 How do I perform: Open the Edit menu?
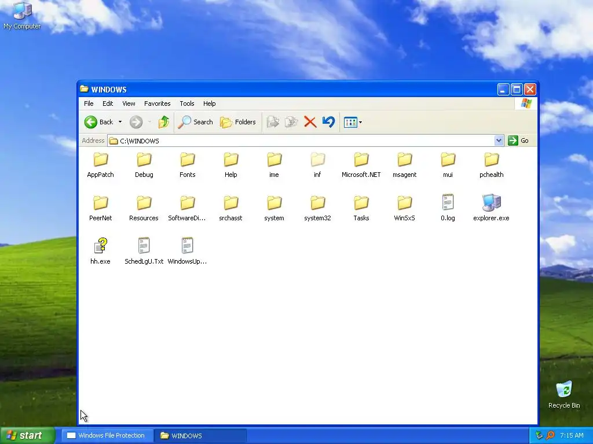108,103
